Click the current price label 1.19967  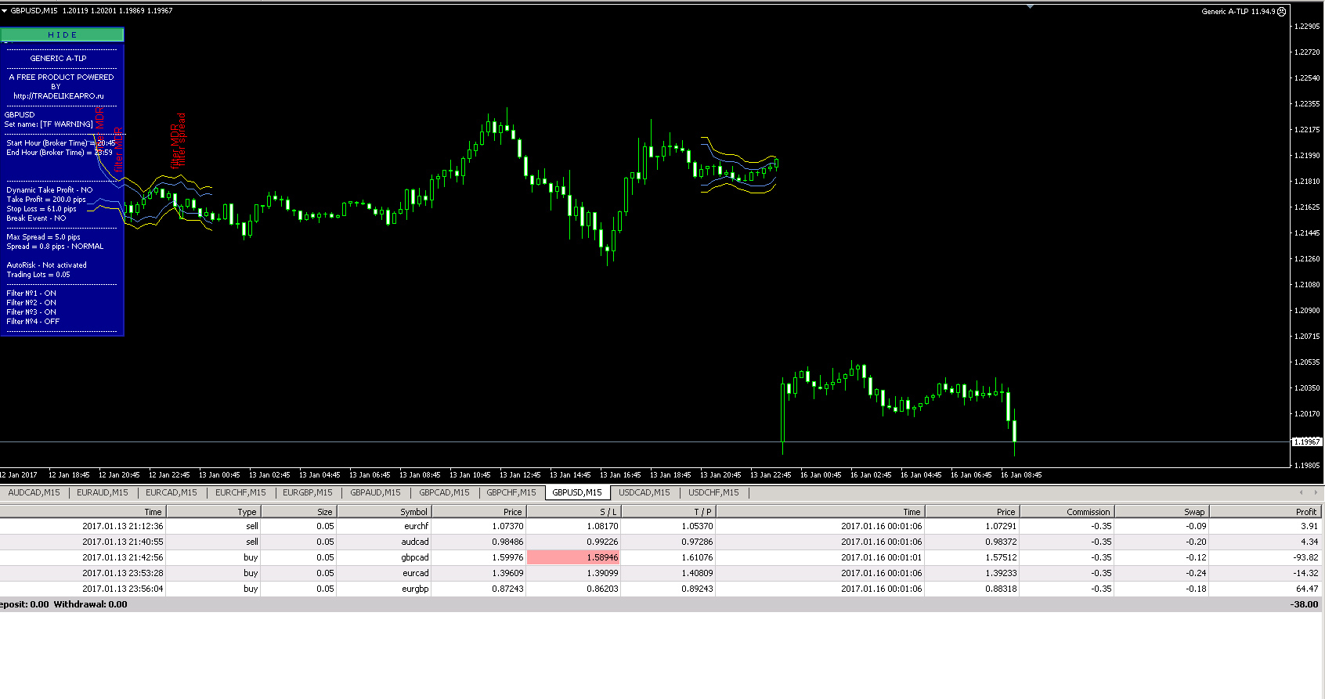click(x=1306, y=441)
